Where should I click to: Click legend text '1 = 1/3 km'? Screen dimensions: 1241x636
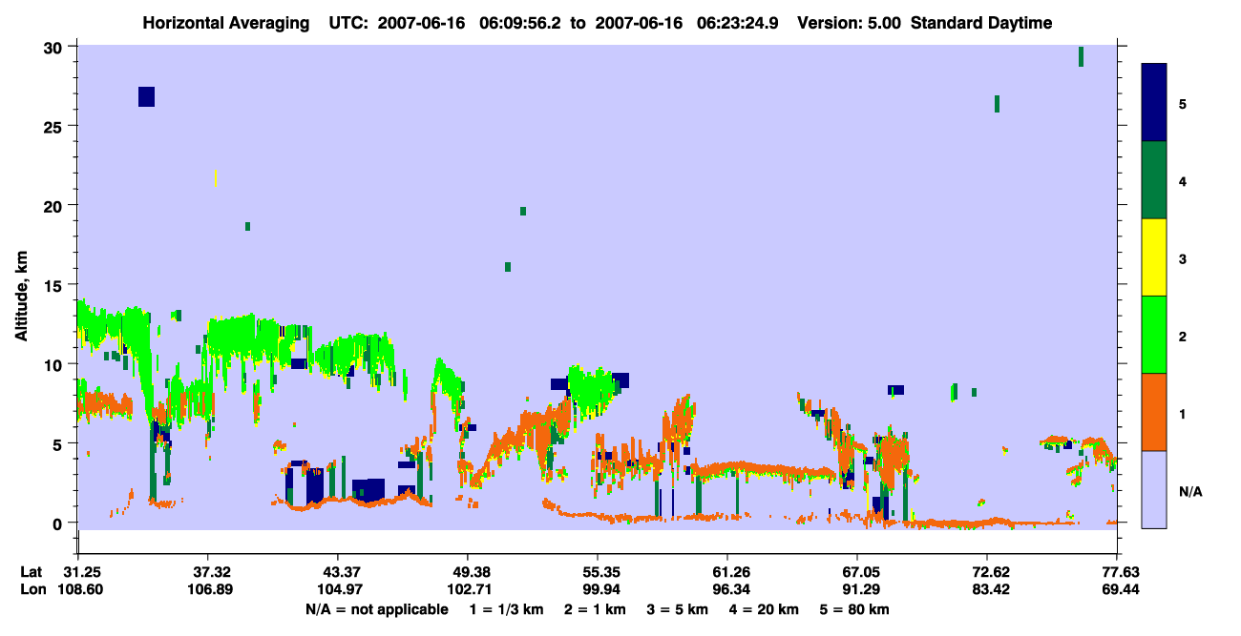tap(505, 609)
